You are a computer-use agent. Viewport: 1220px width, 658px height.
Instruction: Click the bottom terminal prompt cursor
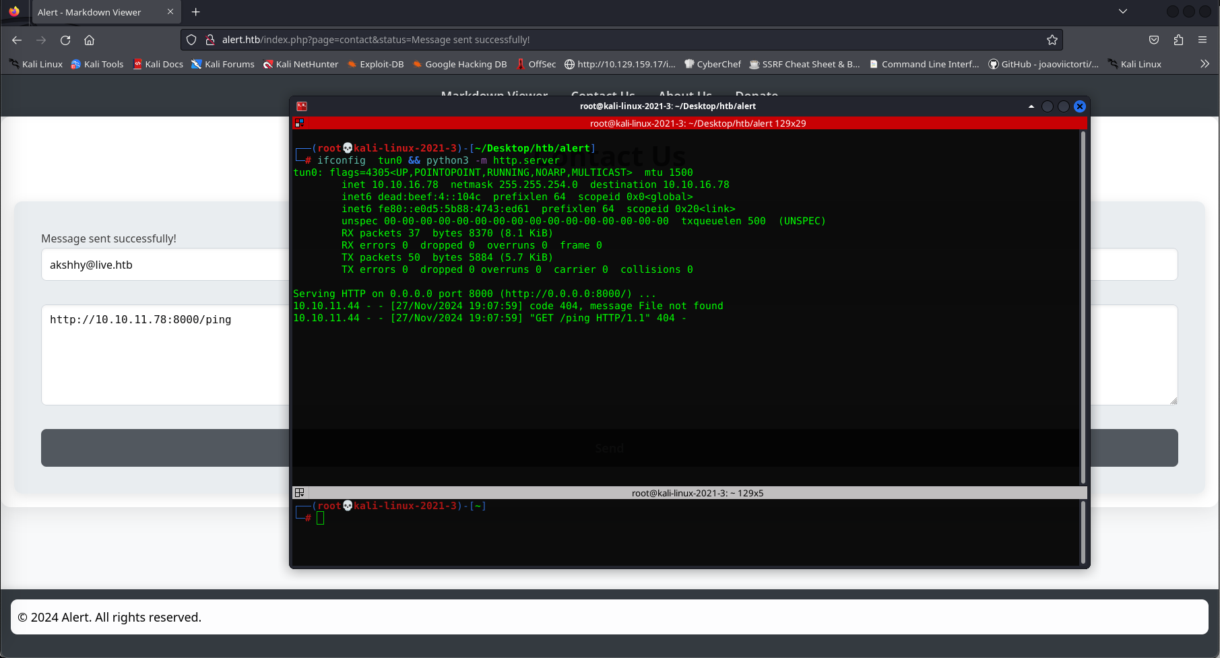321,518
